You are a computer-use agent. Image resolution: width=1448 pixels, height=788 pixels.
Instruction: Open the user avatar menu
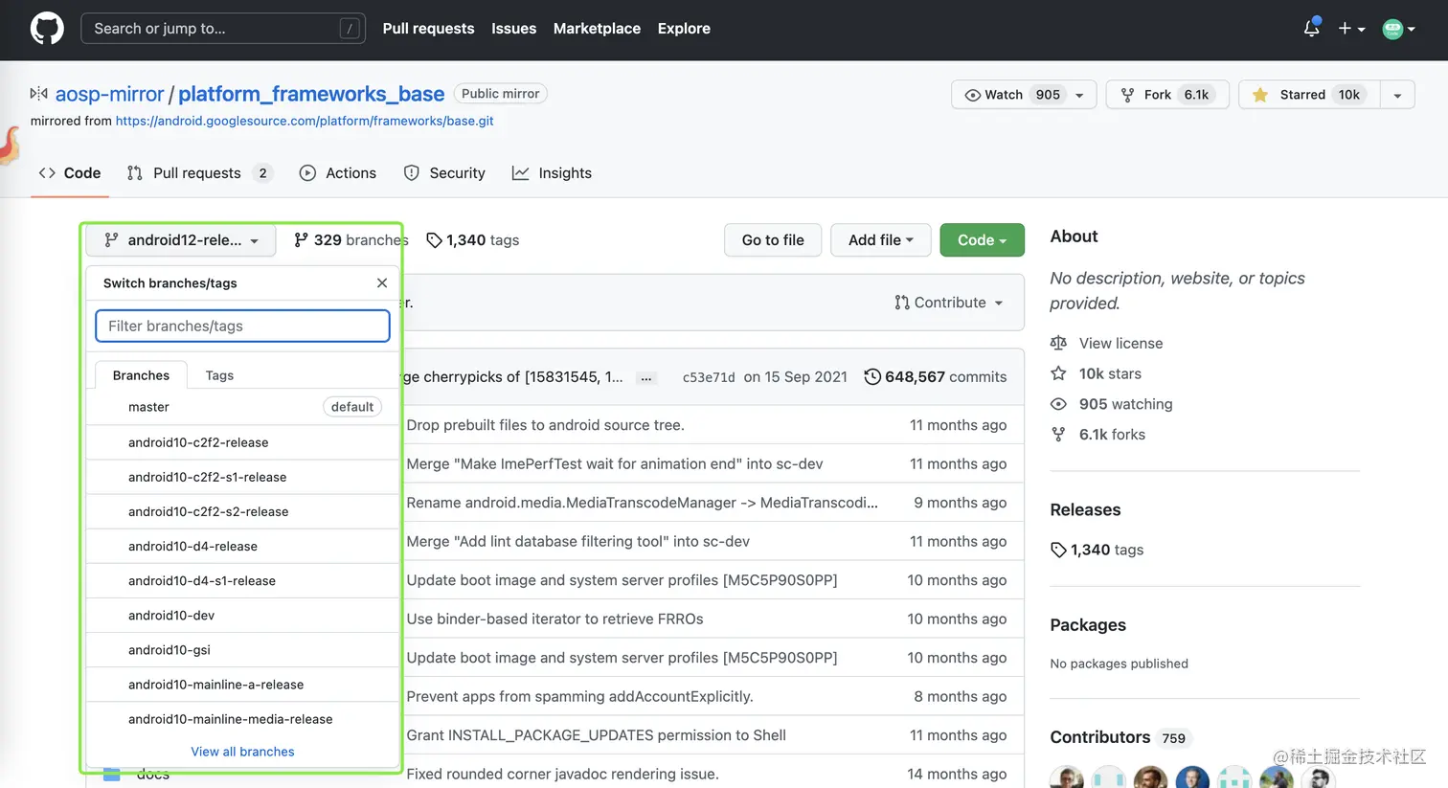pos(1398,29)
